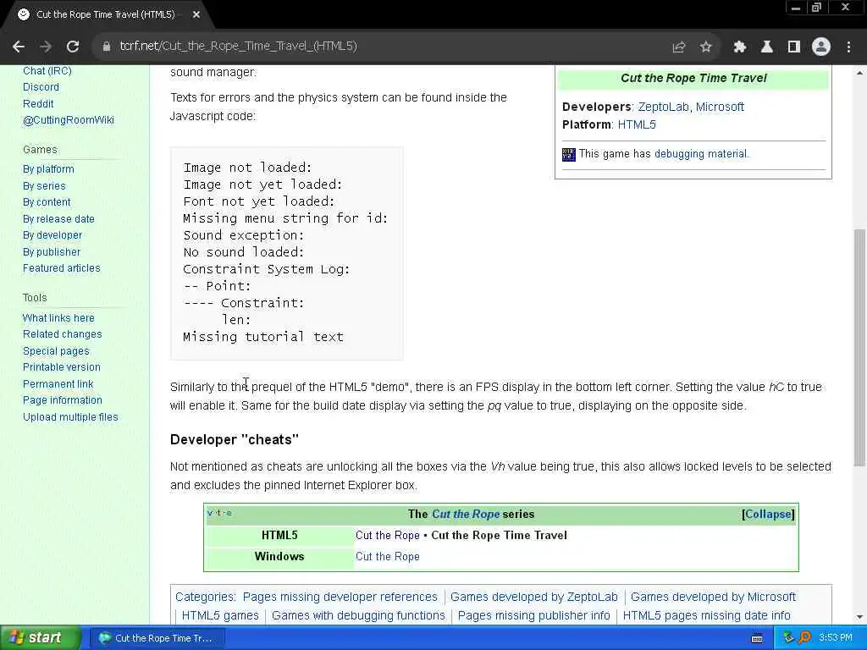Browse games By platform
This screenshot has width=867, height=650.
click(48, 169)
